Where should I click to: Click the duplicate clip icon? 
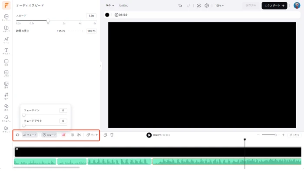(105, 135)
